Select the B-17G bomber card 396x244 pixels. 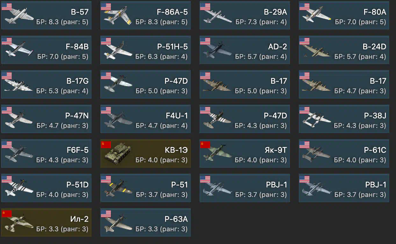coord(46,84)
